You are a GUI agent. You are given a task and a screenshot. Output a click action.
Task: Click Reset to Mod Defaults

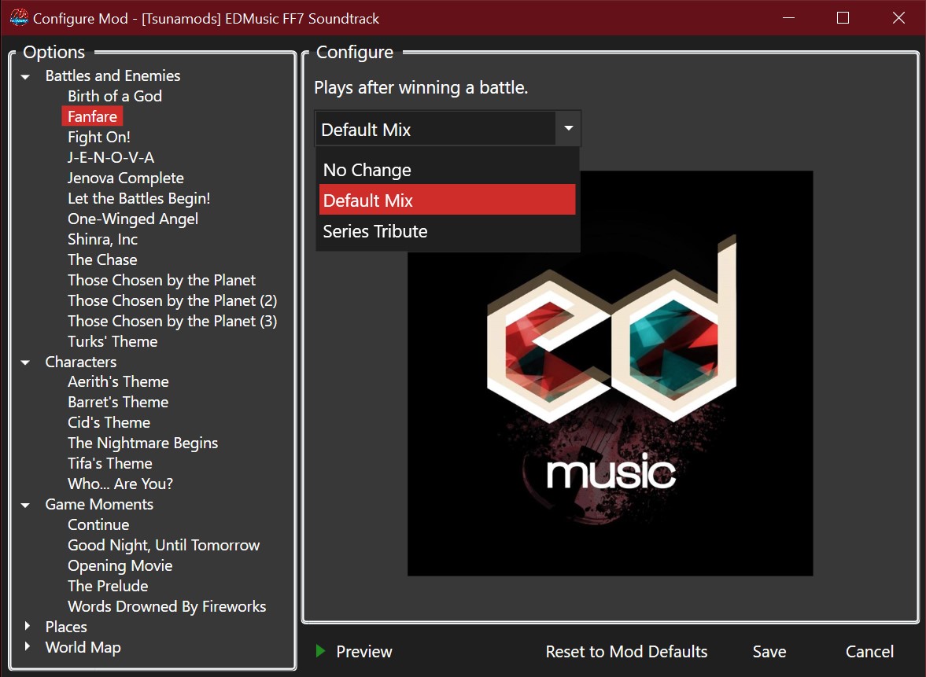pos(626,652)
